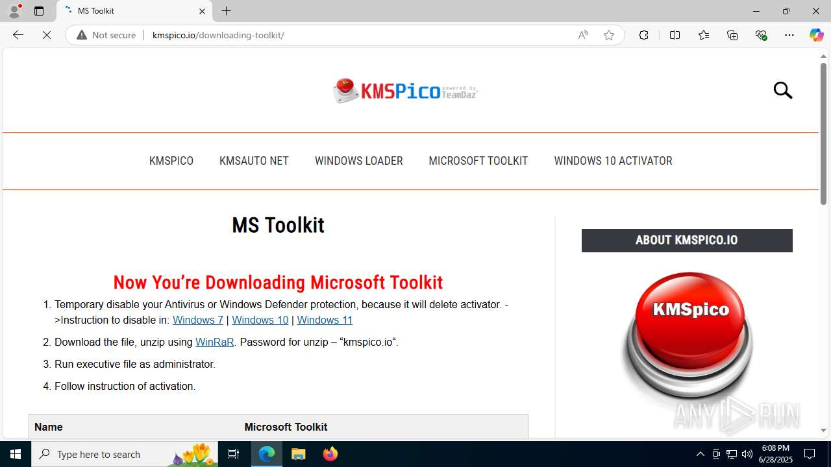Click the Name table header cell
The width and height of the screenshot is (831, 467).
[x=134, y=427]
